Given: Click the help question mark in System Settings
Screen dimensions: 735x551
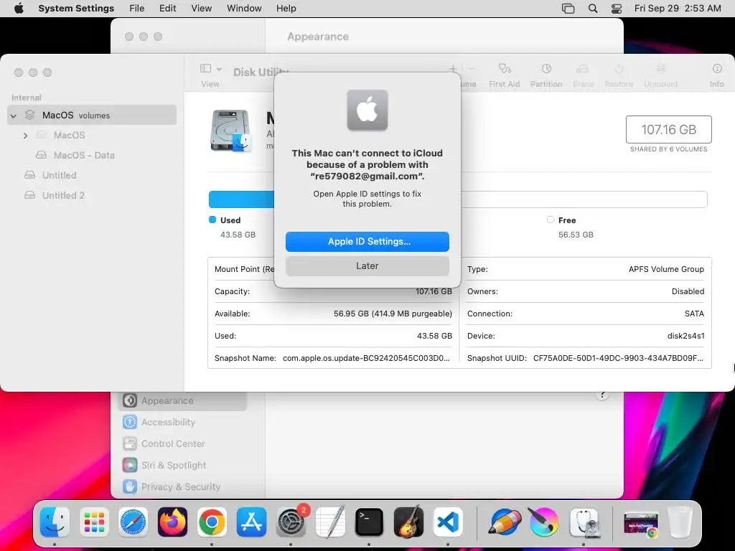Looking at the screenshot, I should [x=602, y=395].
